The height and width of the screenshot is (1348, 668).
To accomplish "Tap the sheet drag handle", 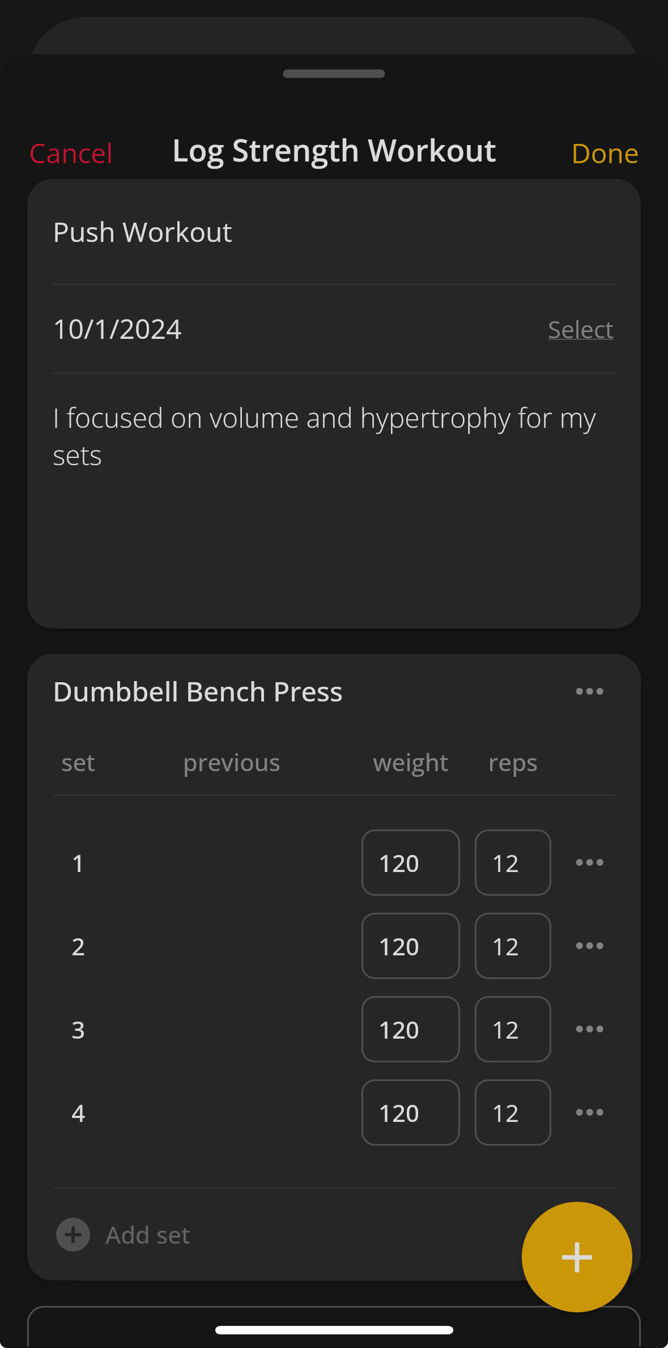I will [334, 74].
